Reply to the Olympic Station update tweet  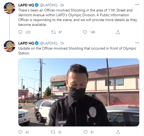[20, 132]
